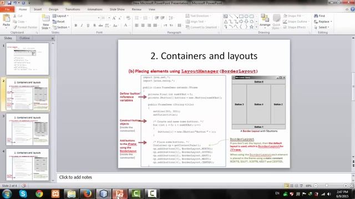Open the Select dropdown
This screenshot has height=199, width=355.
[x=322, y=27]
